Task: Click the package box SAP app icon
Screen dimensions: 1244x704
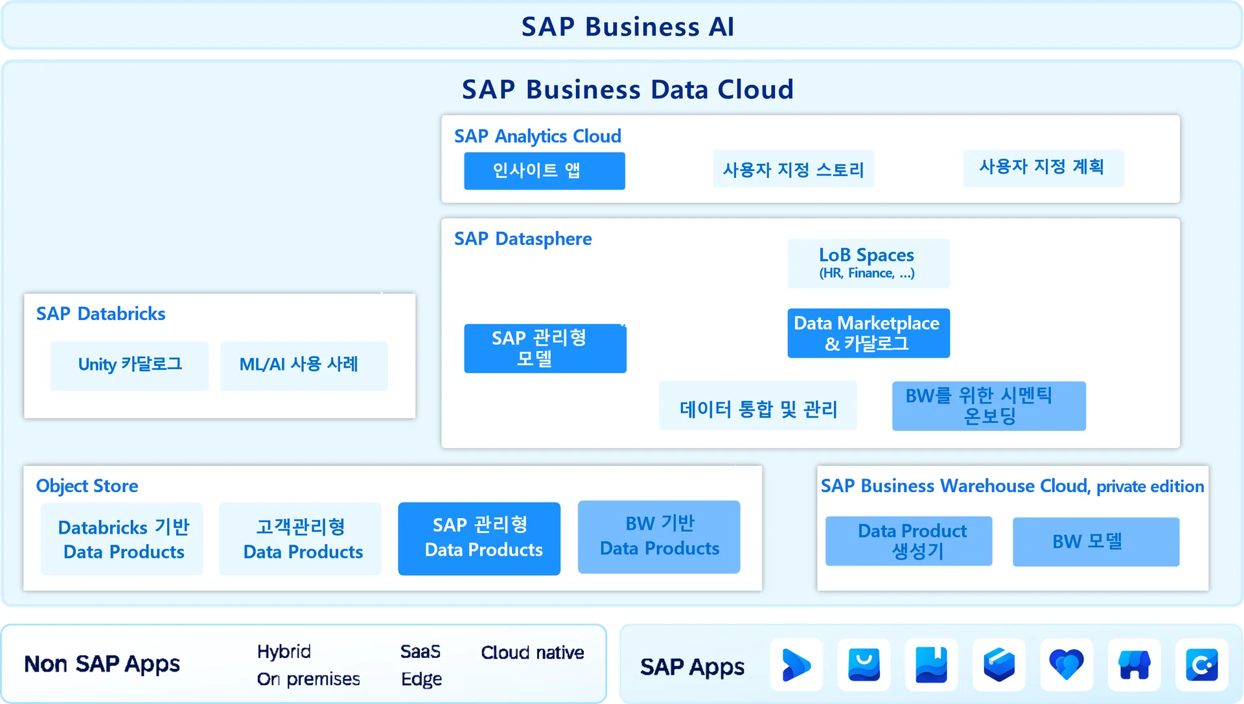Action: coord(999,665)
